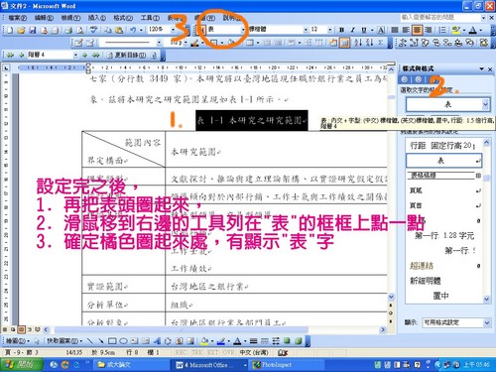Choose the 頁尾 style from the list

coord(443,190)
